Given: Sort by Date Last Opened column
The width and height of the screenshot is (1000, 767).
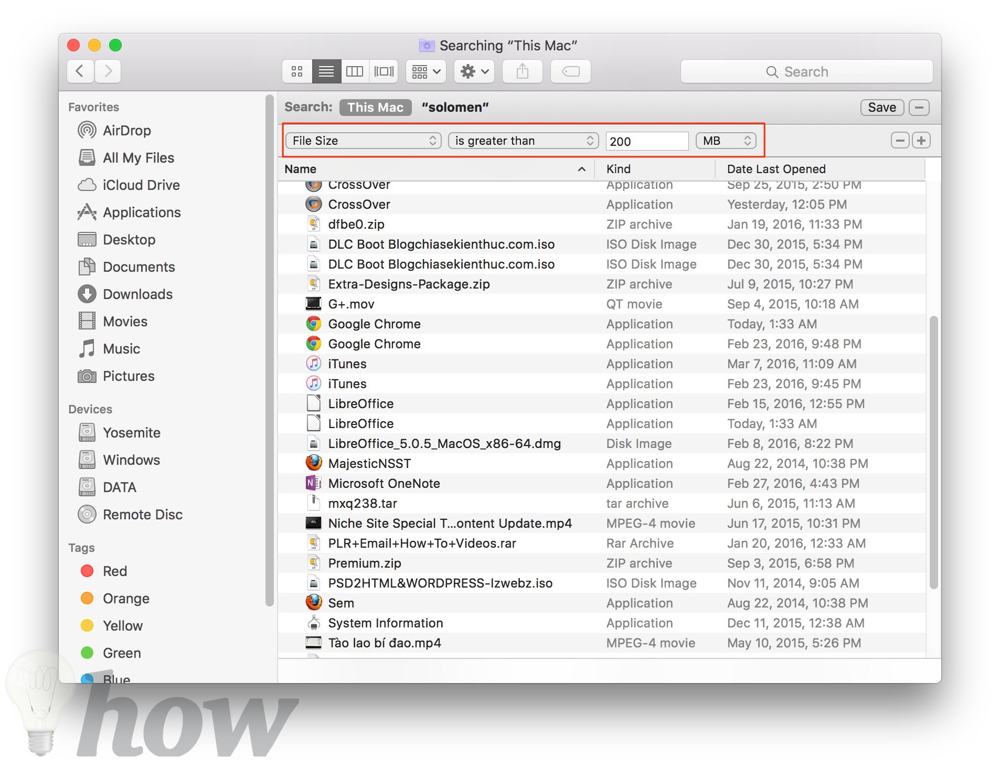Looking at the screenshot, I should 820,169.
